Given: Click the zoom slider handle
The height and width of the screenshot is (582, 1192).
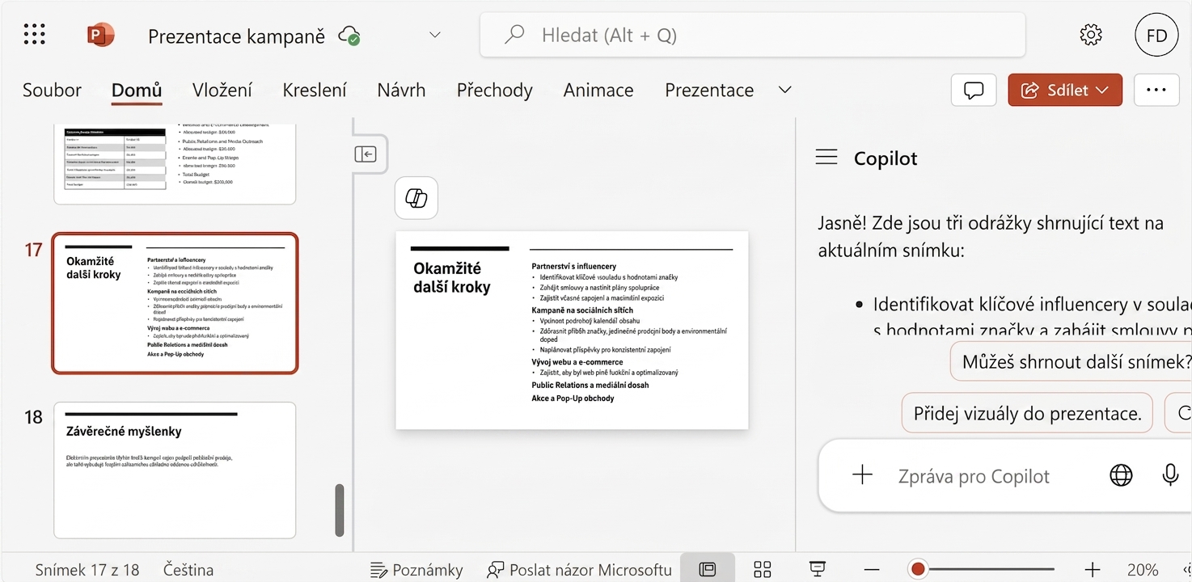Looking at the screenshot, I should pyautogui.click(x=918, y=570).
